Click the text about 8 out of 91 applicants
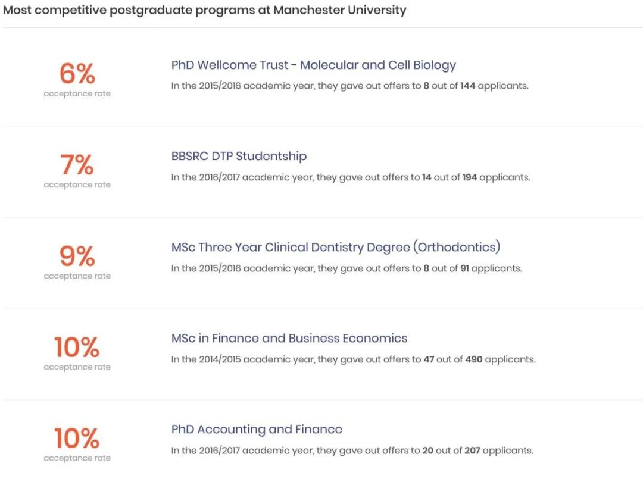The height and width of the screenshot is (488, 643). point(347,268)
